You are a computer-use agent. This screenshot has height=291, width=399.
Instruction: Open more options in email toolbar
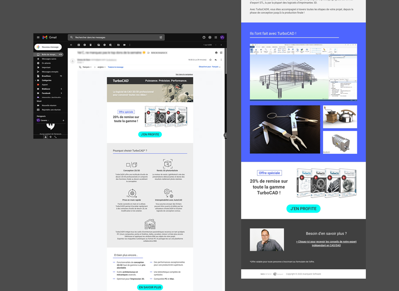click(130, 45)
